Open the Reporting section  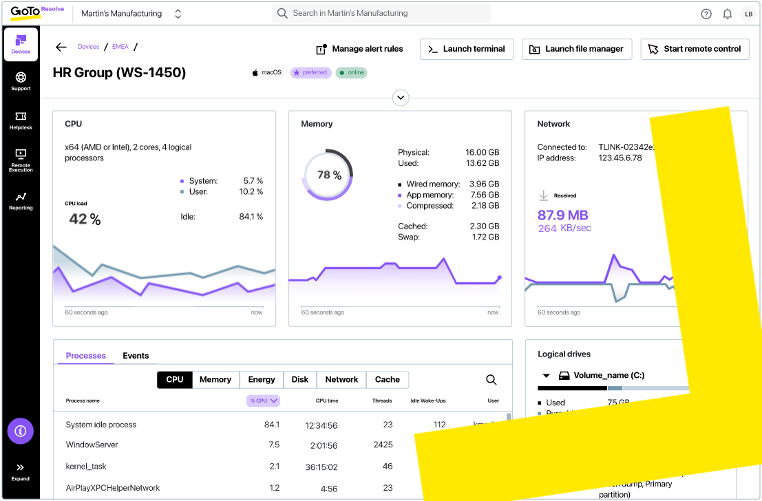pos(21,200)
